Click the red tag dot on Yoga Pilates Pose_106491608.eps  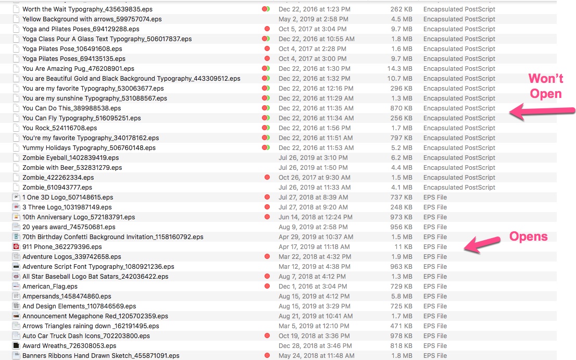click(267, 48)
